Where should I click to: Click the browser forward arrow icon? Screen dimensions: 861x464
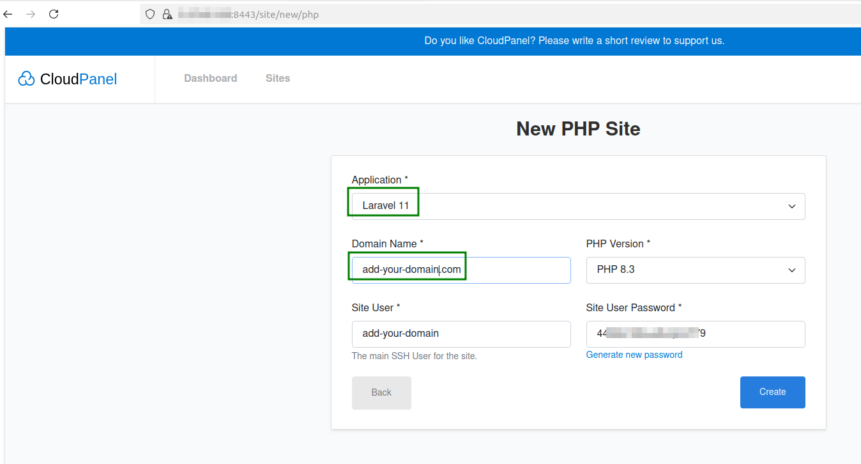point(31,14)
